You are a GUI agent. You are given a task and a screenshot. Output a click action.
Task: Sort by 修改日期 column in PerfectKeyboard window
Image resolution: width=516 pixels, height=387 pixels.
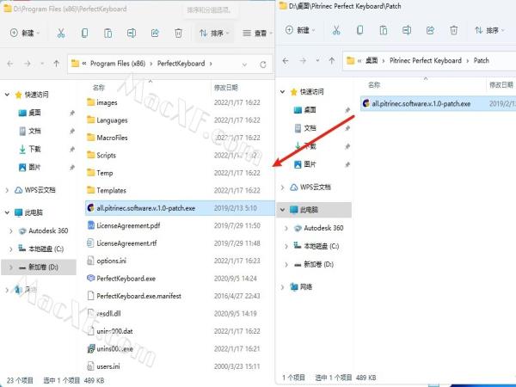pyautogui.click(x=225, y=88)
